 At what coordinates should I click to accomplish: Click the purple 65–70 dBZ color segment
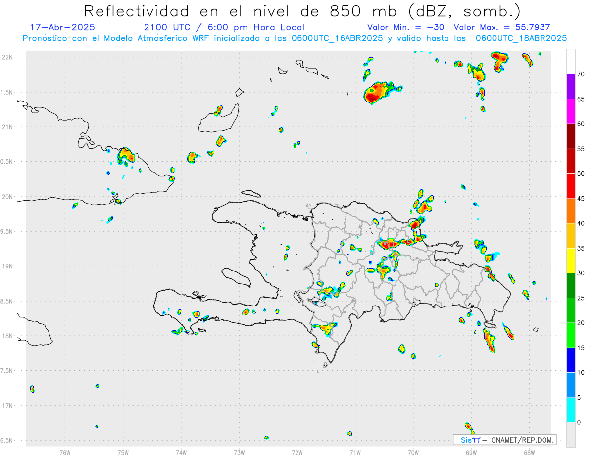(571, 87)
